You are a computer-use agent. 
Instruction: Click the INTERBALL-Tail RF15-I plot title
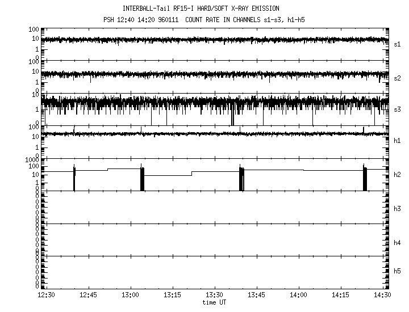201,9
